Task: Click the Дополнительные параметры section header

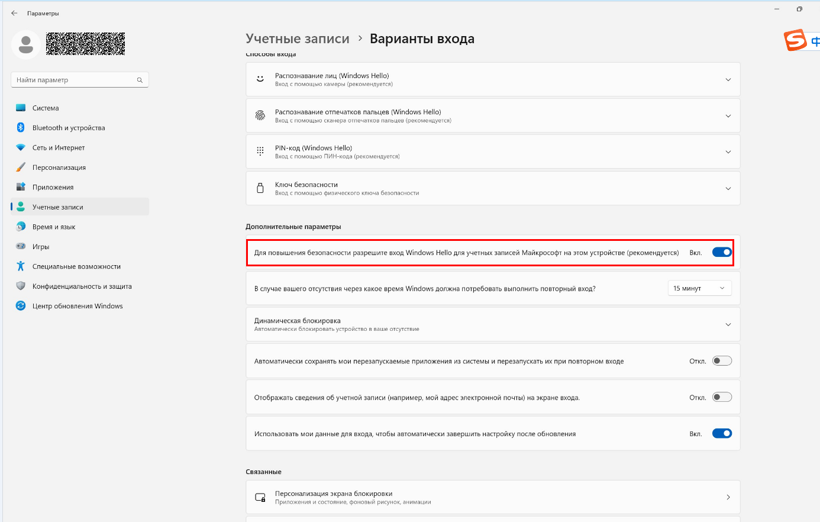Action: [x=293, y=227]
